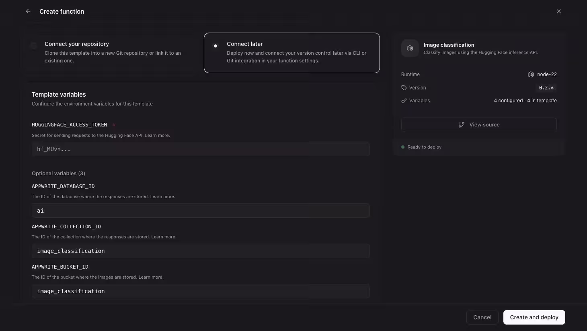Open Learn more link for bucket ID
This screenshot has height=331, width=587.
pos(151,277)
